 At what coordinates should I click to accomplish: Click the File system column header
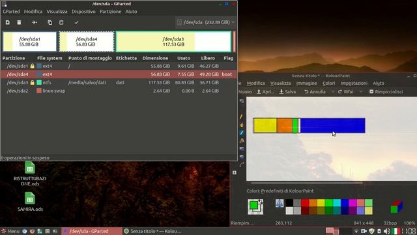[50, 58]
